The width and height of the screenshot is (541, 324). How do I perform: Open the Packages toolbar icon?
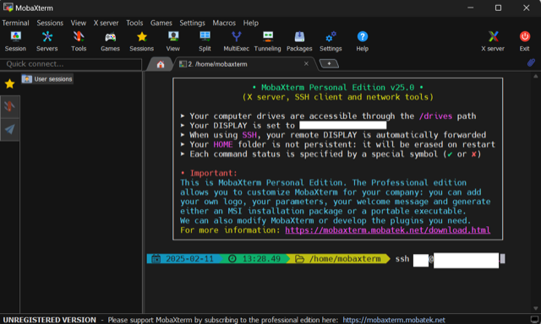coord(299,41)
